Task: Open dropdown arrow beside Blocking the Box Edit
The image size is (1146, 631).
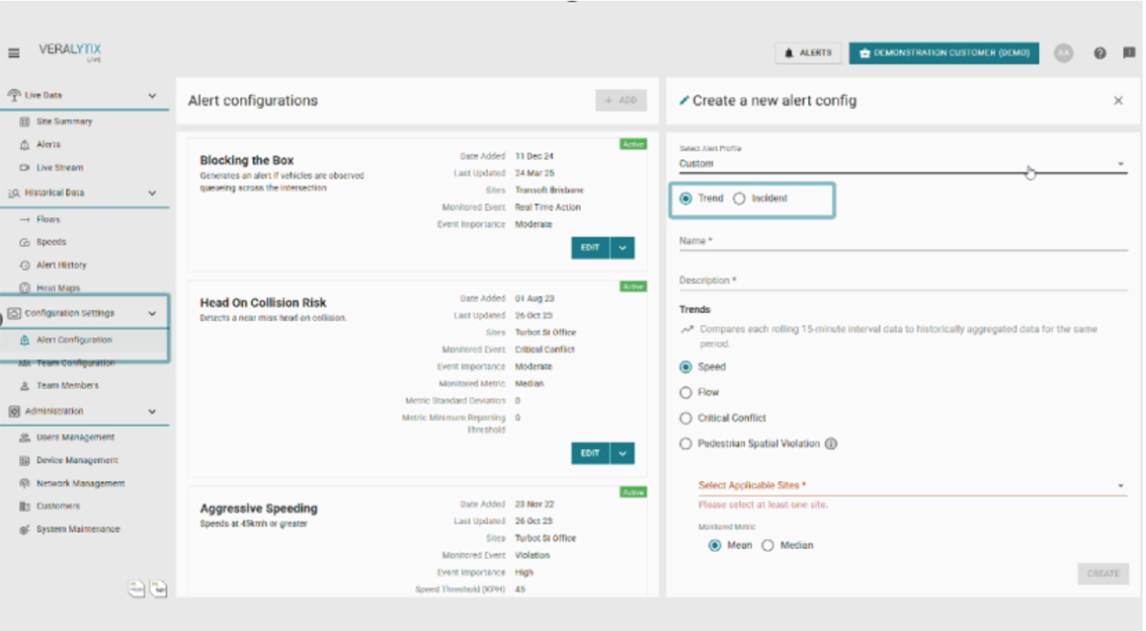Action: tap(622, 248)
